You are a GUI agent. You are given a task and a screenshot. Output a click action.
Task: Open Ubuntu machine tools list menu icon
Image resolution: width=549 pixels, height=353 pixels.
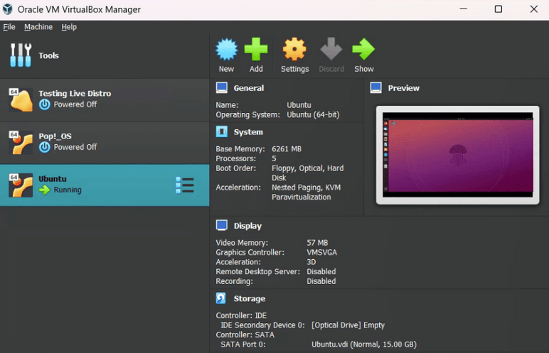pyautogui.click(x=185, y=185)
